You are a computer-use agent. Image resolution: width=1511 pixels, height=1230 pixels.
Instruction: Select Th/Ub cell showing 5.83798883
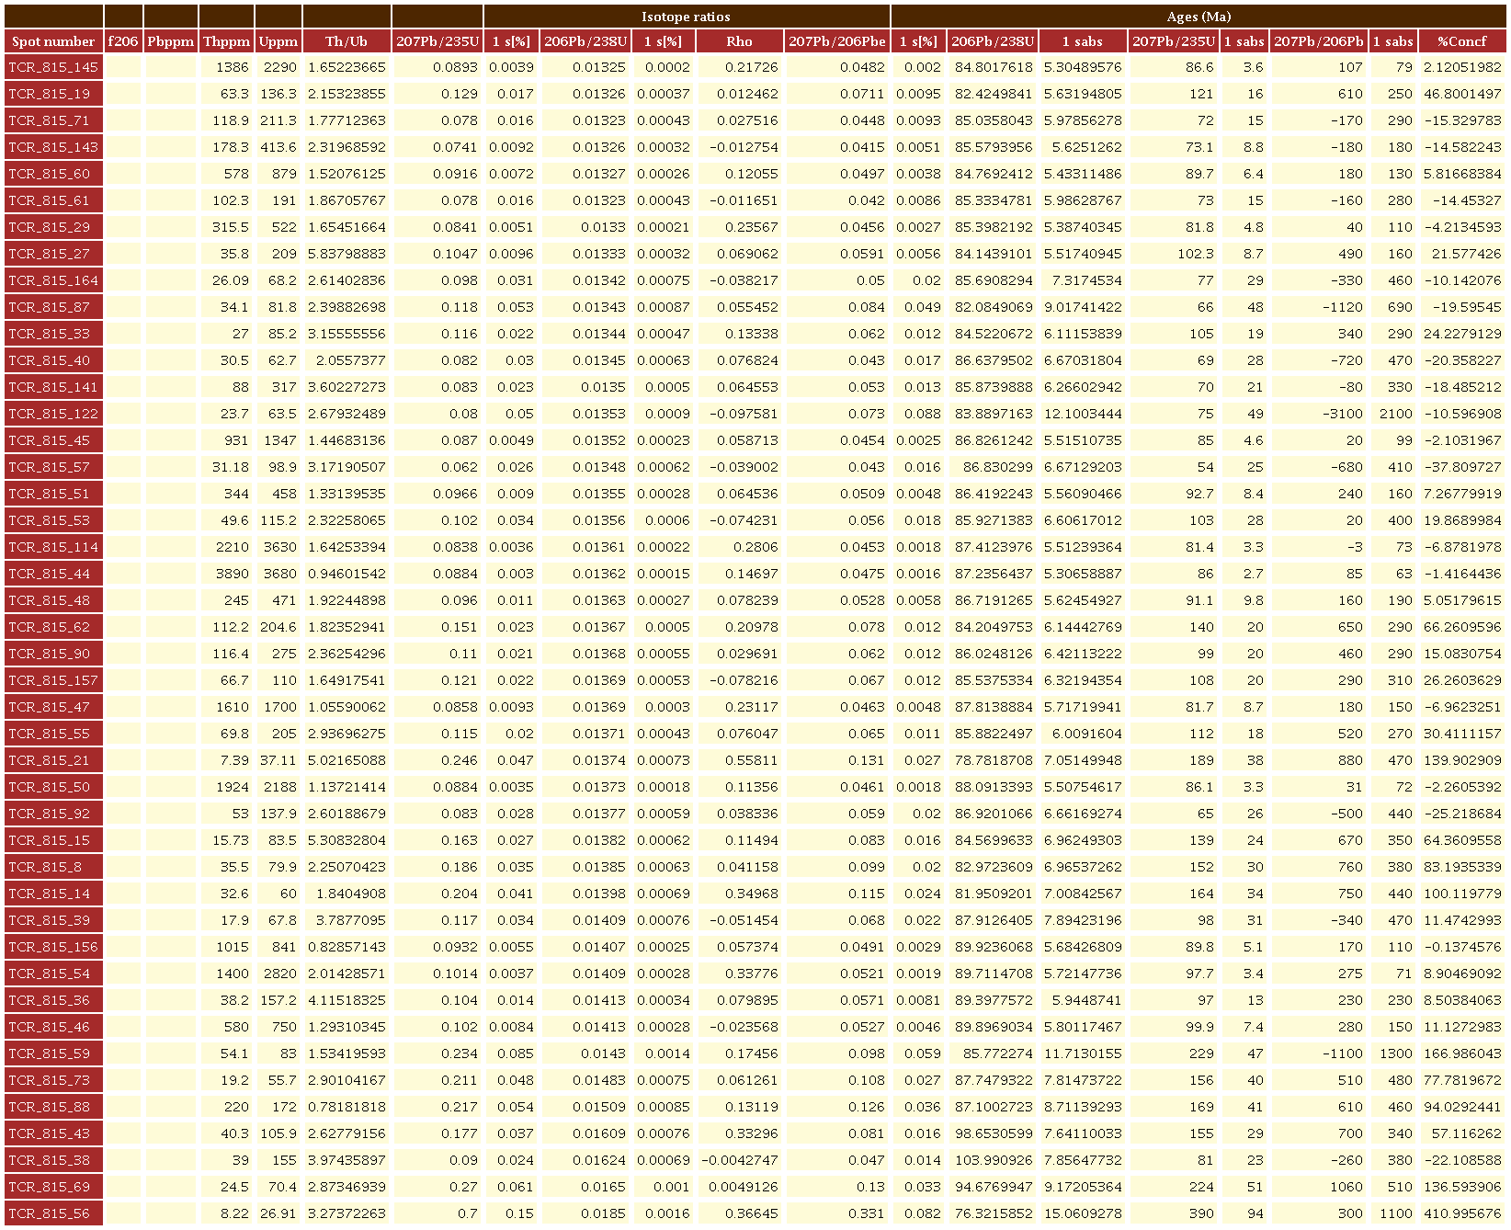point(347,254)
